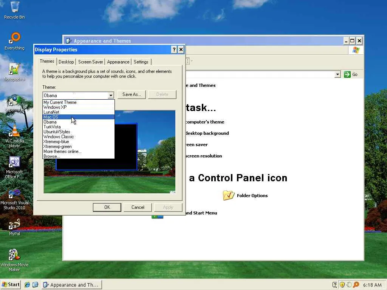The image size is (387, 290).
Task: Click Browse... in the theme list
Action: point(79,156)
